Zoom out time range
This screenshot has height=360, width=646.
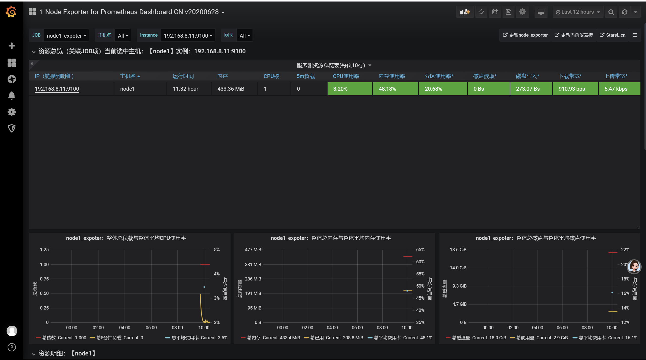pos(611,12)
